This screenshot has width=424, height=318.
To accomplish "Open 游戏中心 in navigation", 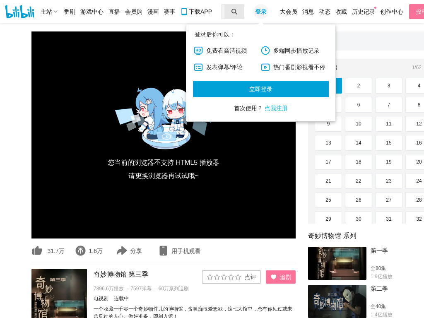I will click(92, 12).
